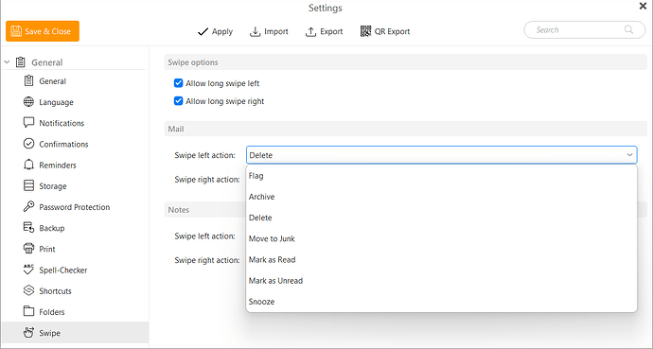Pick Move to Junk option
The image size is (653, 349).
point(441,238)
